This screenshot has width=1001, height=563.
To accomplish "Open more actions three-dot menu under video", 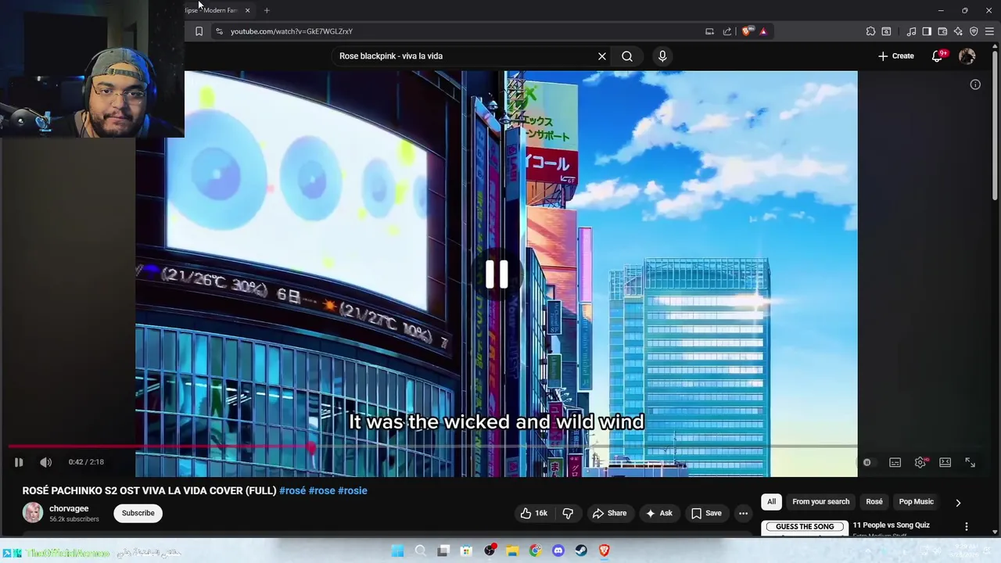I will (x=744, y=513).
